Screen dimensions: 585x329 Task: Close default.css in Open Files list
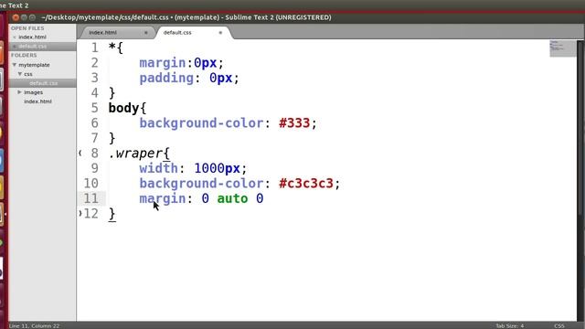15,47
